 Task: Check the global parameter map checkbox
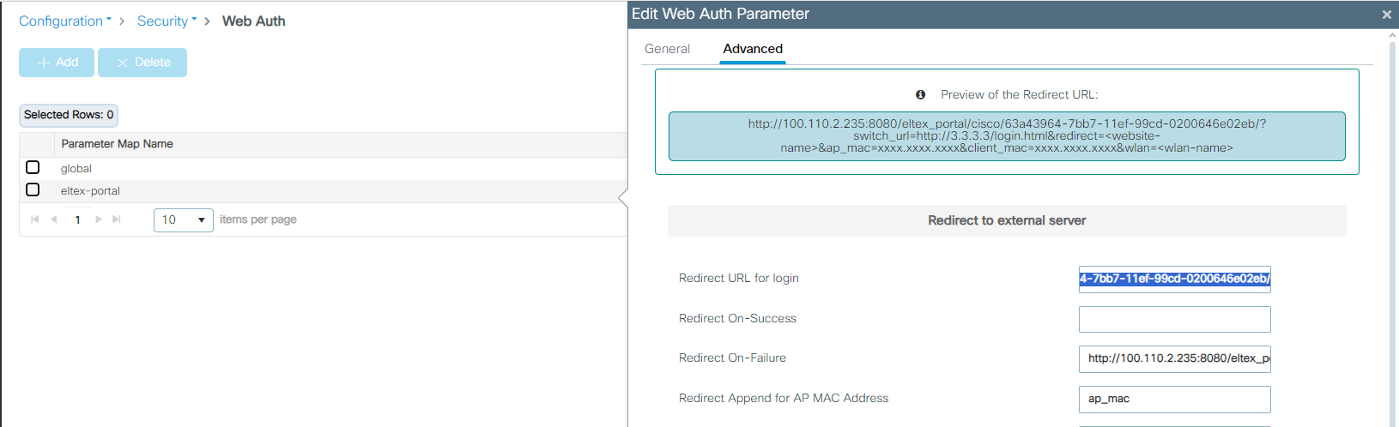pyautogui.click(x=33, y=167)
